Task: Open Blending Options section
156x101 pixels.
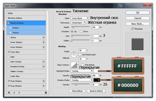Action: coord(26,18)
